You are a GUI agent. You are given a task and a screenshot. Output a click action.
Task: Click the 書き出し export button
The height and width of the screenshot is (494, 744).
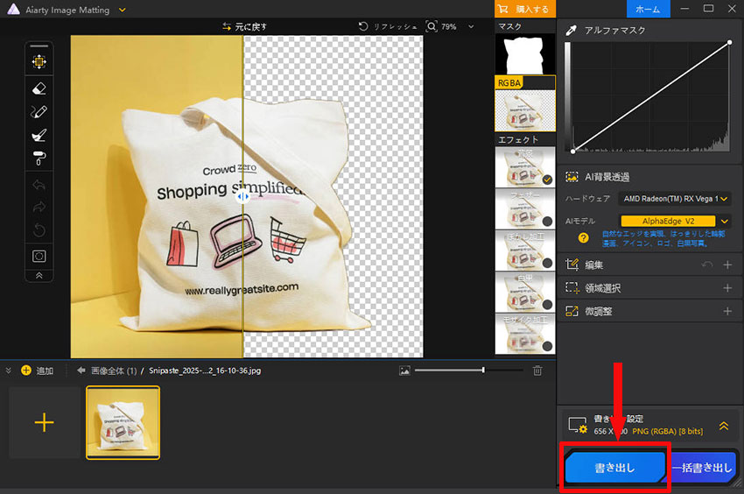click(x=615, y=469)
